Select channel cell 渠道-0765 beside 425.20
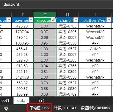113x112 pixels. coord(68,26)
